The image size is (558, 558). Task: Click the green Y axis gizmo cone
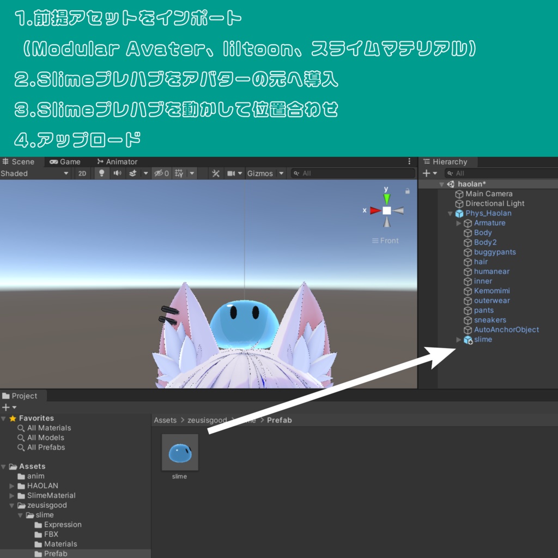pyautogui.click(x=387, y=198)
